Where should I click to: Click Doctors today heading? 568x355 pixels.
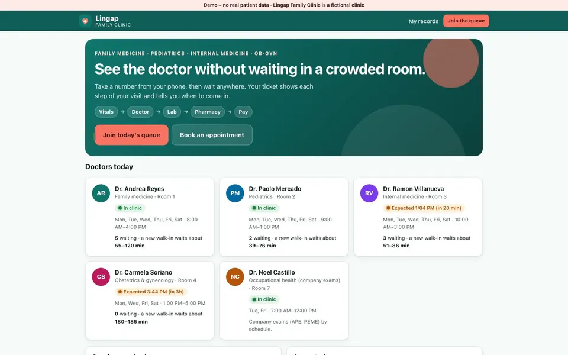[x=109, y=167]
